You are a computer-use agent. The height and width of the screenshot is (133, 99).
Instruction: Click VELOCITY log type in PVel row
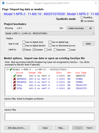click(81, 85)
